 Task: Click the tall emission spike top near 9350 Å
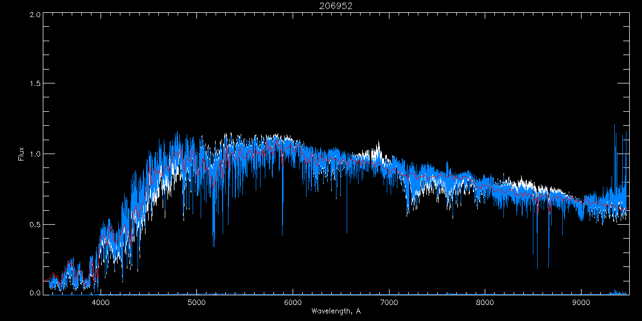(x=614, y=125)
